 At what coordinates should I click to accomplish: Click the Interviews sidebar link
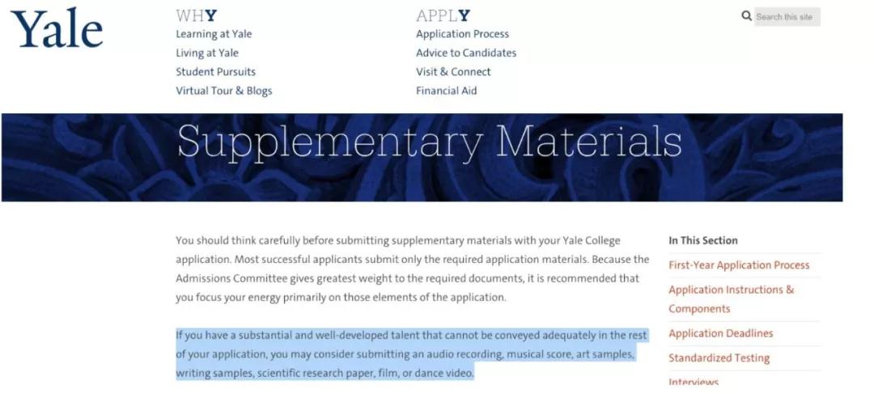tap(694, 382)
